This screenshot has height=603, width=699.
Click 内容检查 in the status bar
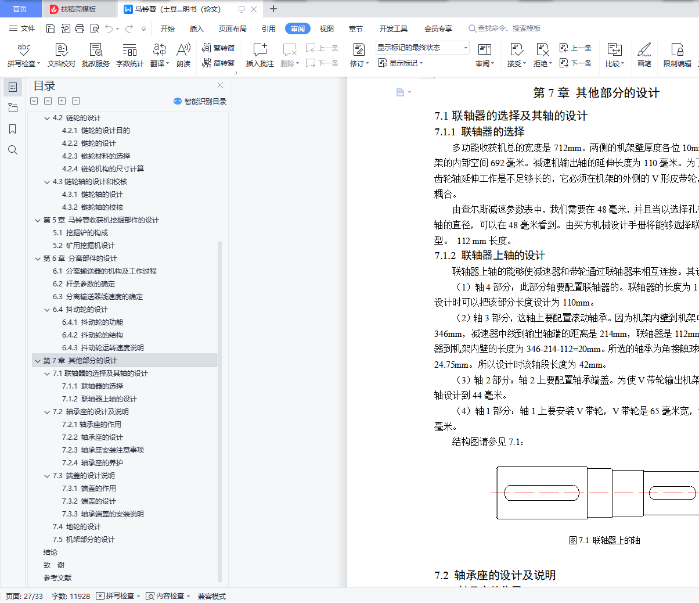[168, 596]
